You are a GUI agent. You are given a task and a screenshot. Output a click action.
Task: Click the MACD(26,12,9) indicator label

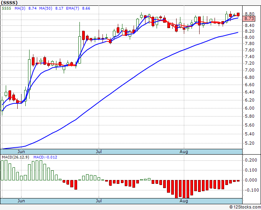[x=15, y=157]
